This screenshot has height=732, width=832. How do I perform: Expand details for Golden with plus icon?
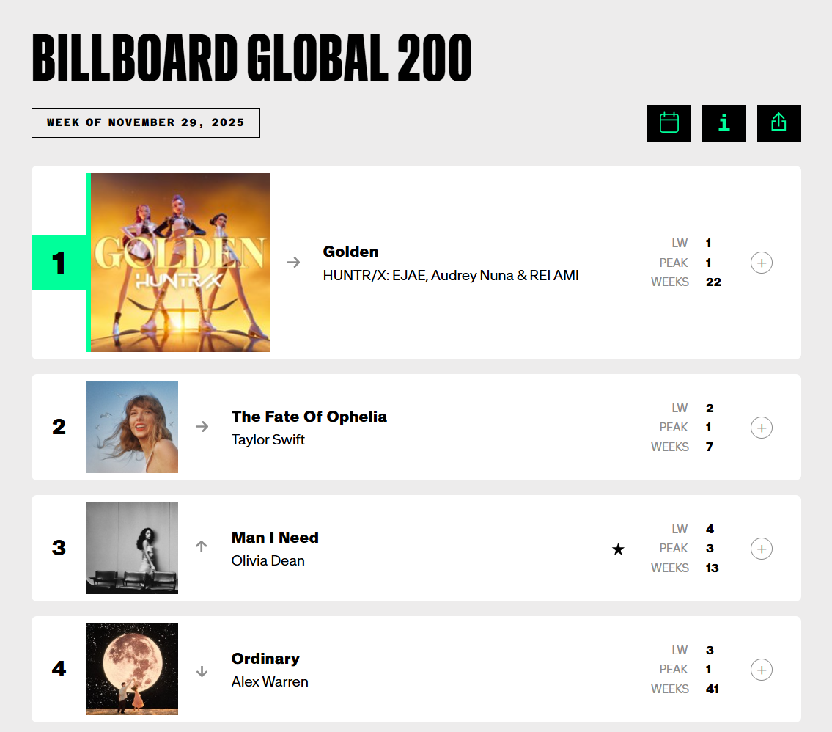click(x=762, y=263)
